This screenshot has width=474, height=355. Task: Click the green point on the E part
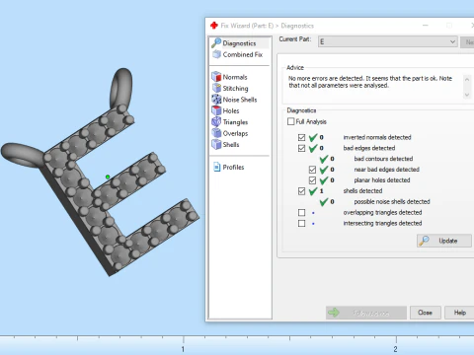pos(108,177)
